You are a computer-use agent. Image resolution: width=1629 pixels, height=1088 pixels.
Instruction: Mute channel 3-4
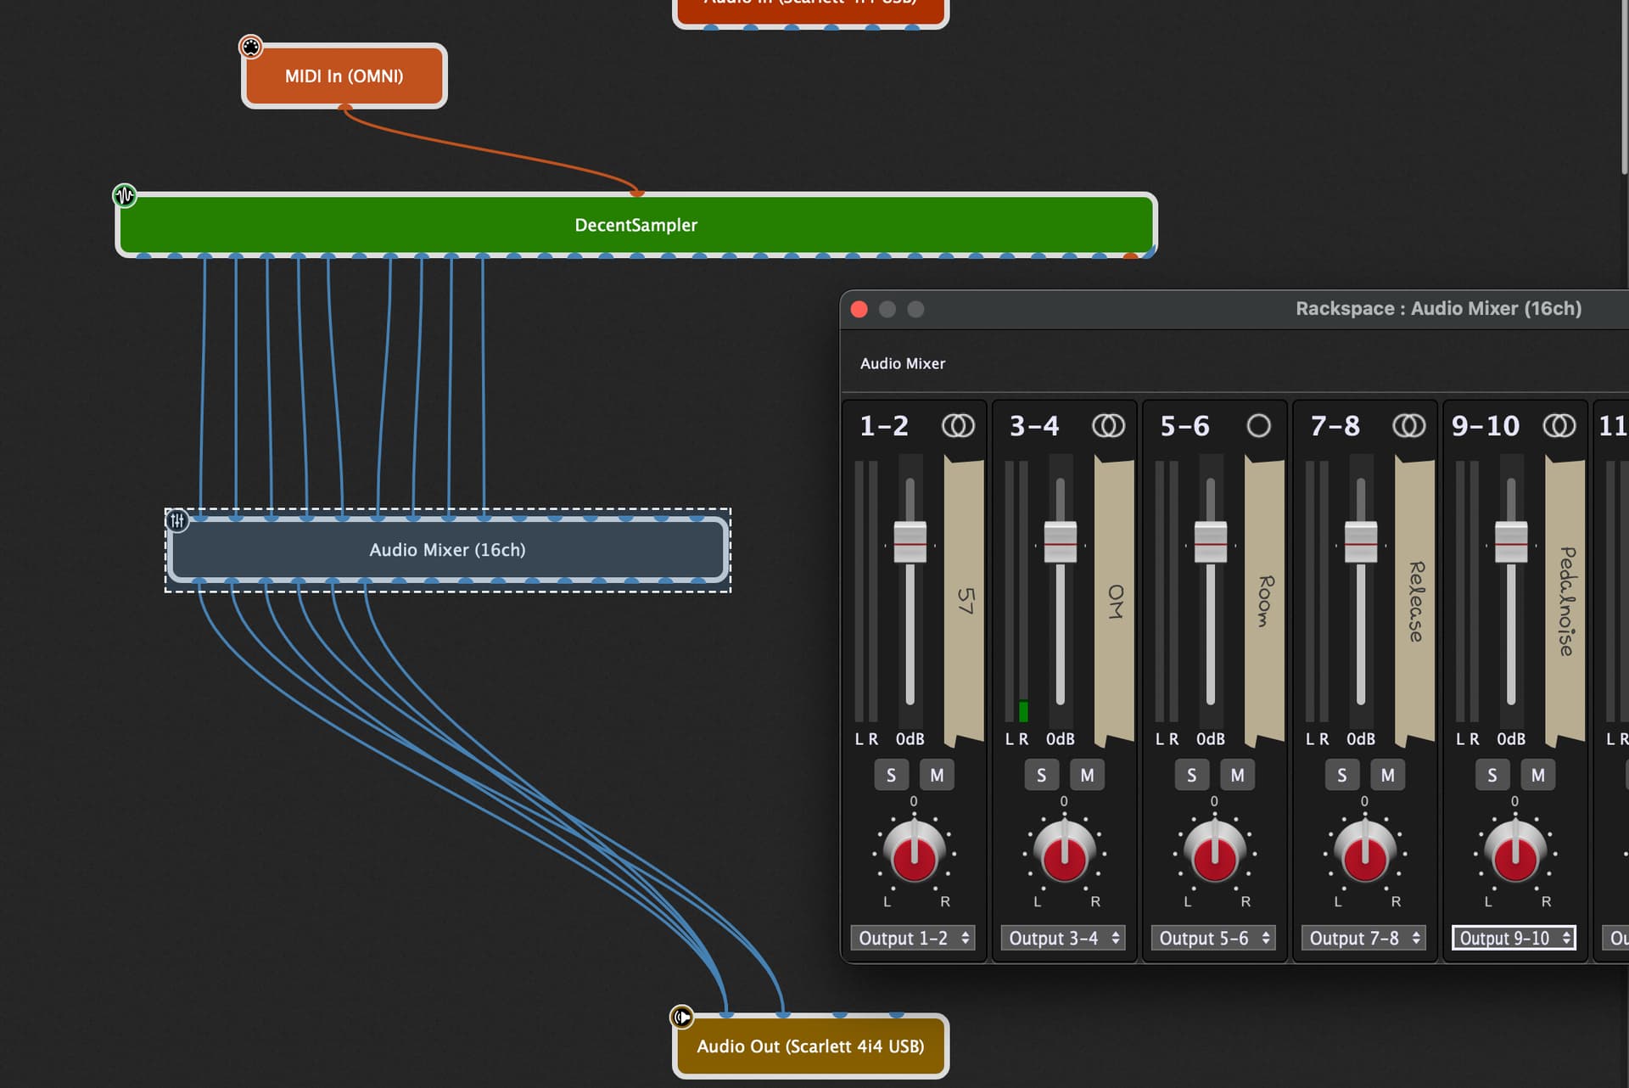1087,775
